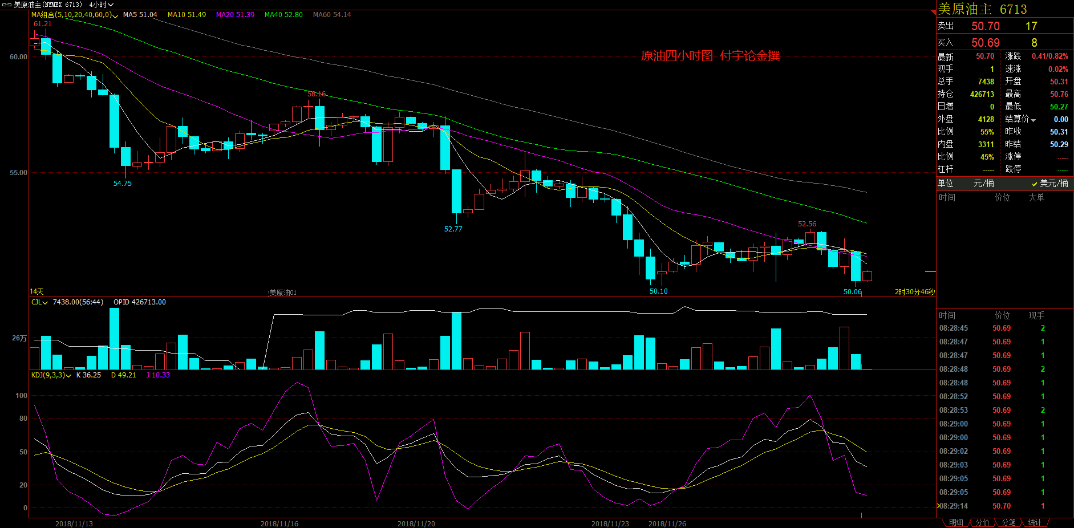The height and width of the screenshot is (528, 1074).
Task: Click the 50.10 low price label
Action: pyautogui.click(x=659, y=291)
